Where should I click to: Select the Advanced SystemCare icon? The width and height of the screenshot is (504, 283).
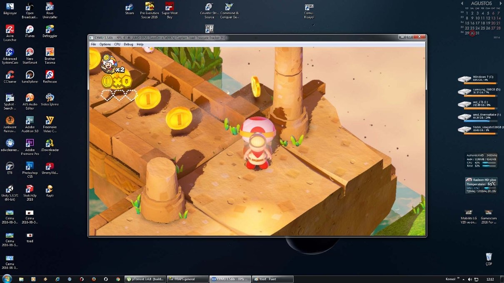click(10, 56)
